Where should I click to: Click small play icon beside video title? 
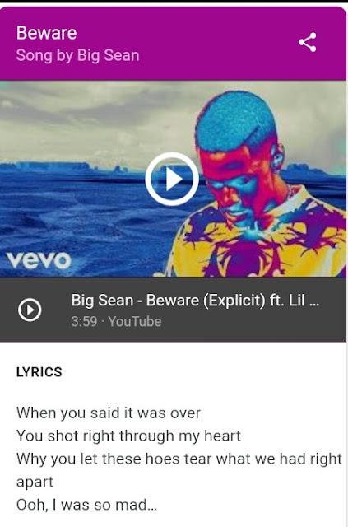tap(30, 310)
